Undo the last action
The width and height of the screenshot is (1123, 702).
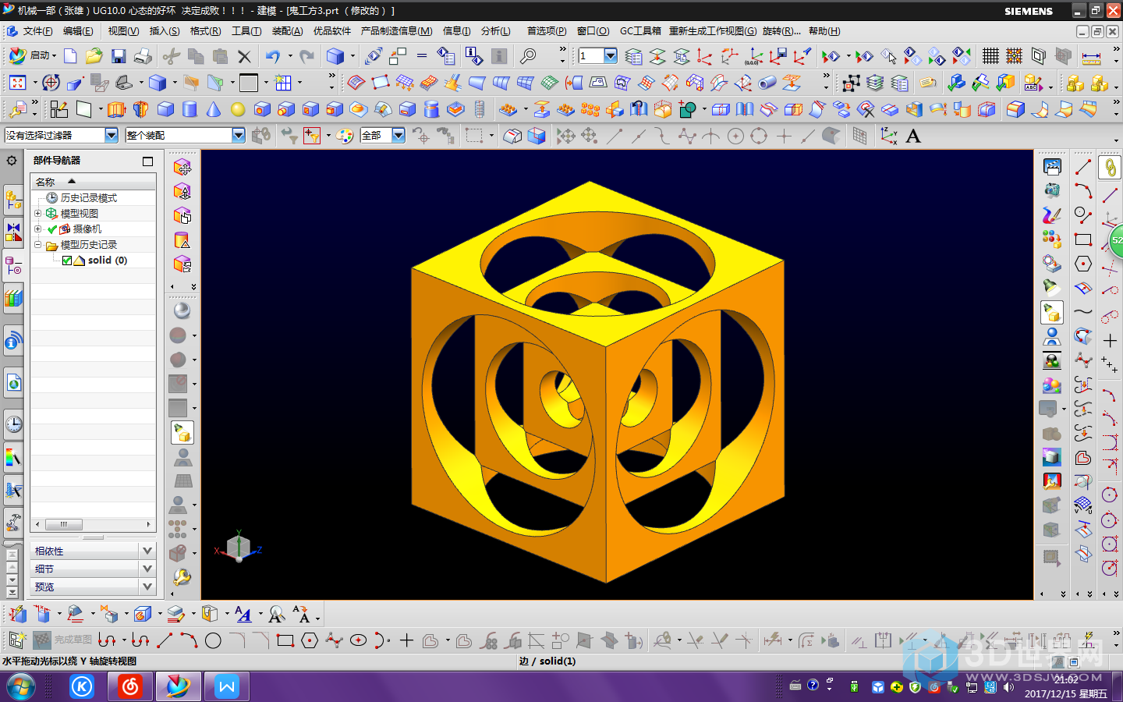click(x=272, y=56)
